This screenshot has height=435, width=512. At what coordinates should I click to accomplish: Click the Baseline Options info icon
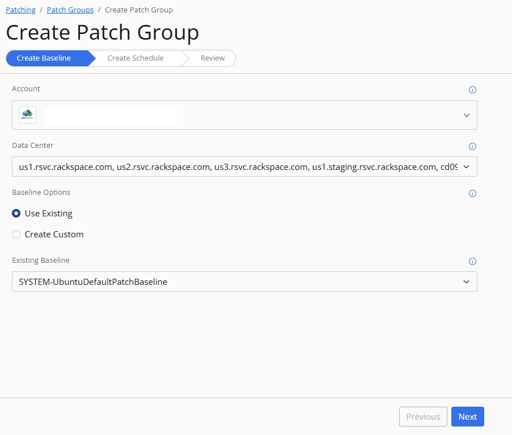click(472, 193)
